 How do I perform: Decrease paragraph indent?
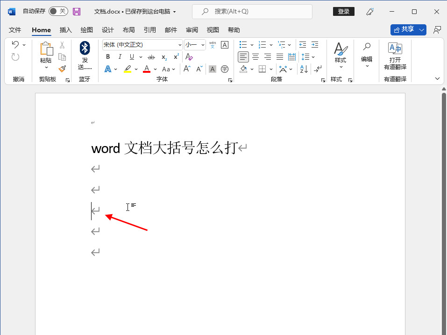pyautogui.click(x=303, y=45)
